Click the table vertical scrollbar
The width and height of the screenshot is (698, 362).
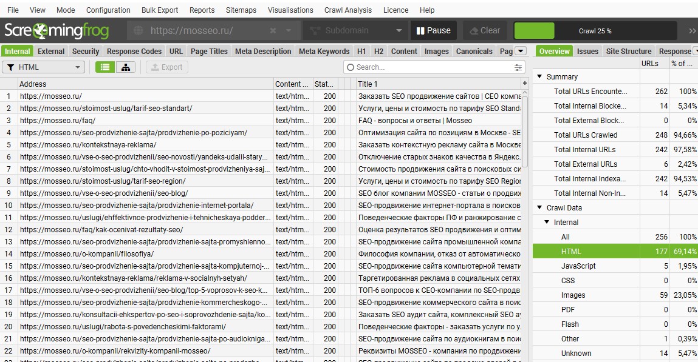pos(525,132)
